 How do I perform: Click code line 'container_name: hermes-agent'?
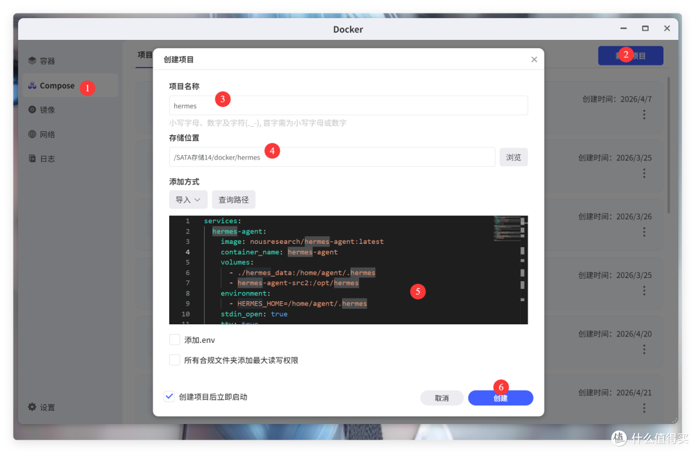tap(279, 252)
